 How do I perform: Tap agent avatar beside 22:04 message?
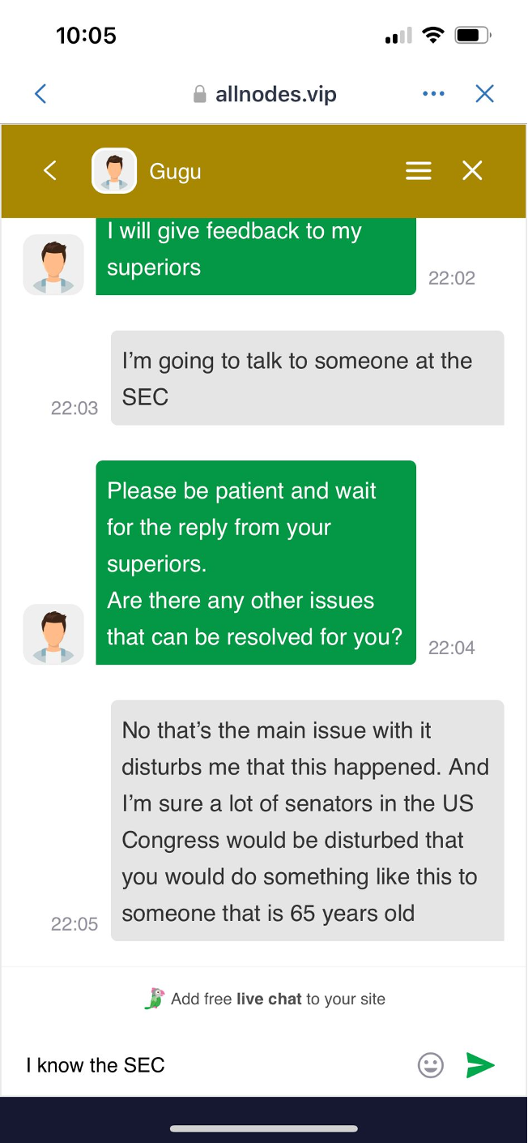[53, 634]
